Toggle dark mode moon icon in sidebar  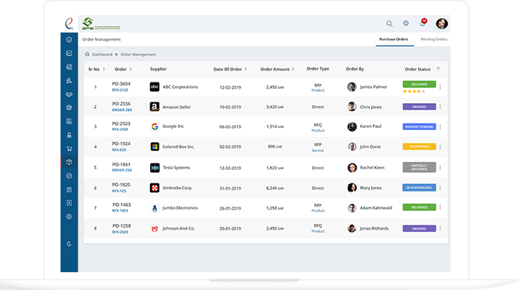click(x=69, y=244)
